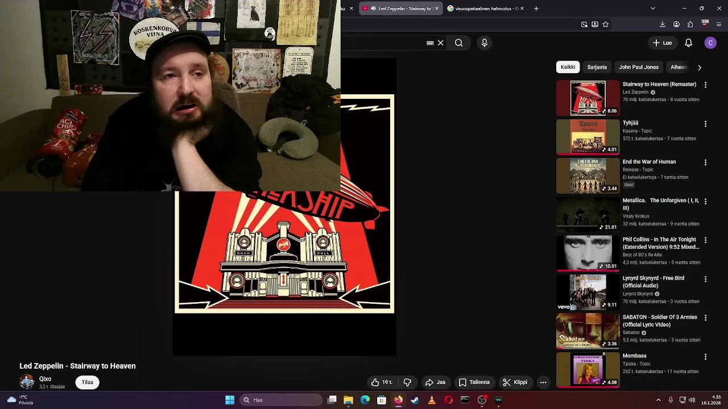Select the Kaikki filter chip

(568, 67)
